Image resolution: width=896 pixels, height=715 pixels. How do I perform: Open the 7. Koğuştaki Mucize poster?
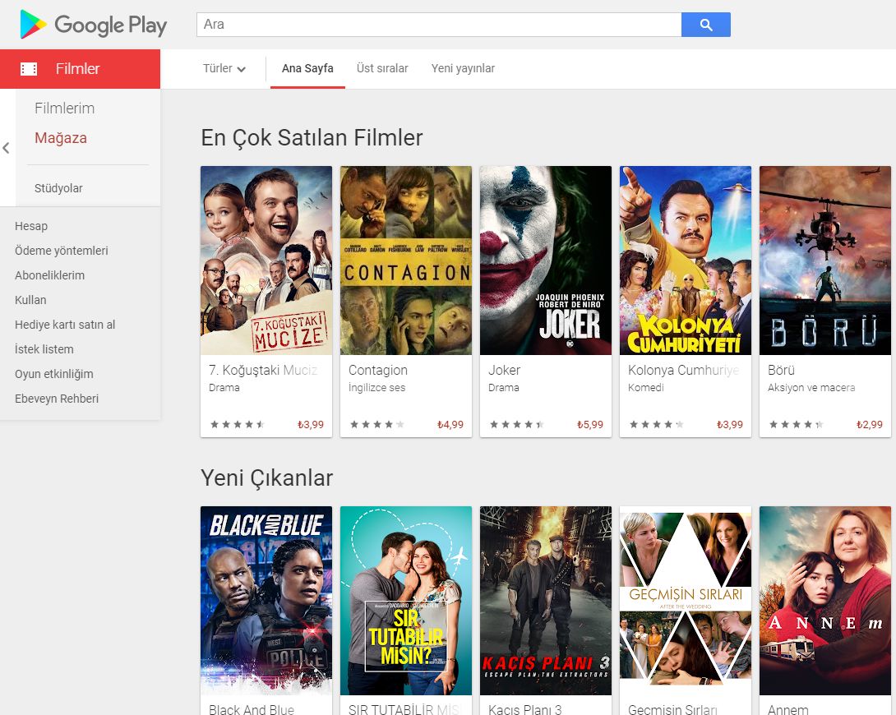point(266,261)
